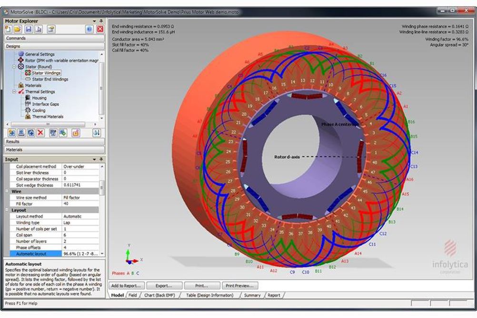Open the Motor Explorer panel dropdown arrow
Viewport: 477px width, 318px height.
(x=94, y=21)
